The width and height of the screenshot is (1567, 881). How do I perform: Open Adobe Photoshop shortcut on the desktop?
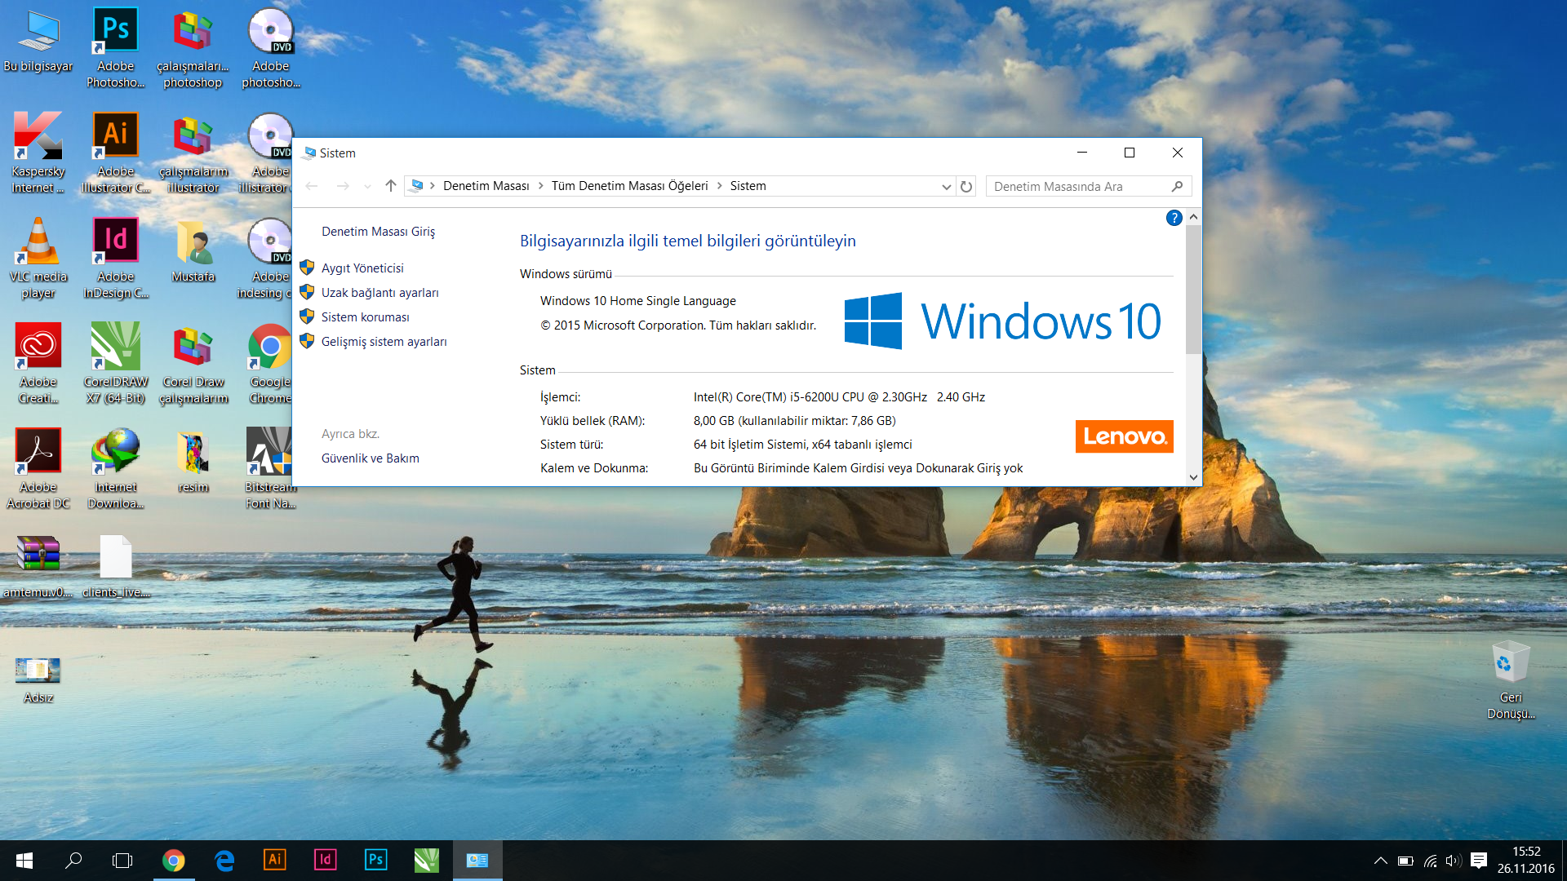pyautogui.click(x=115, y=47)
